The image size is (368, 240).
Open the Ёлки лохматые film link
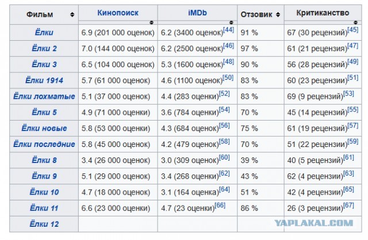click(44, 94)
